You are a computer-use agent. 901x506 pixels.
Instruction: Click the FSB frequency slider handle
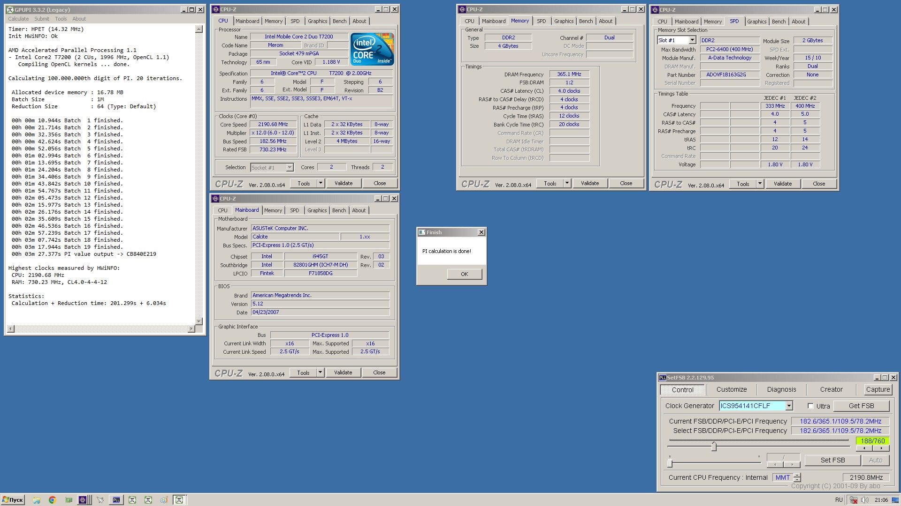(714, 446)
